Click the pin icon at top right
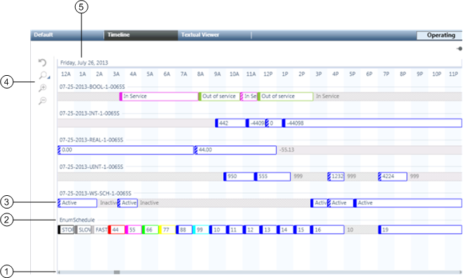Viewport: 463px width, 278px height. click(459, 48)
